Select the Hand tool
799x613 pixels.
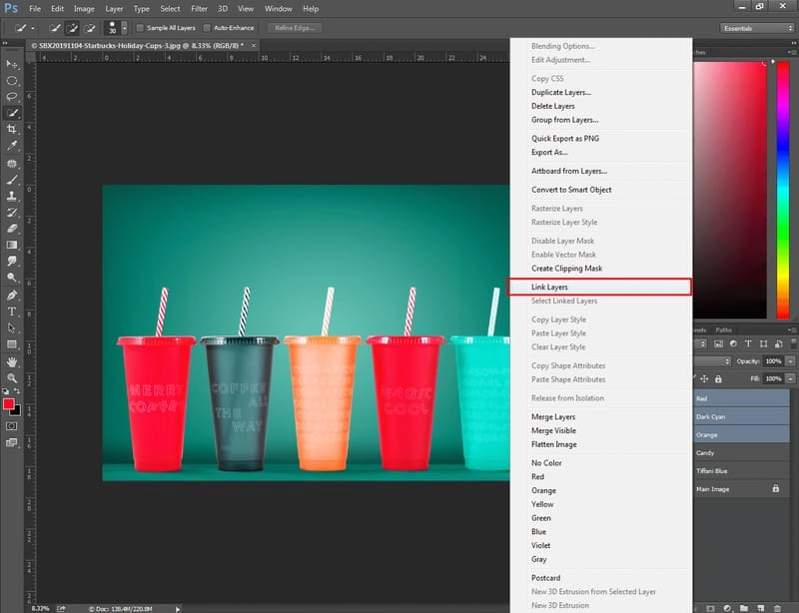(x=11, y=362)
